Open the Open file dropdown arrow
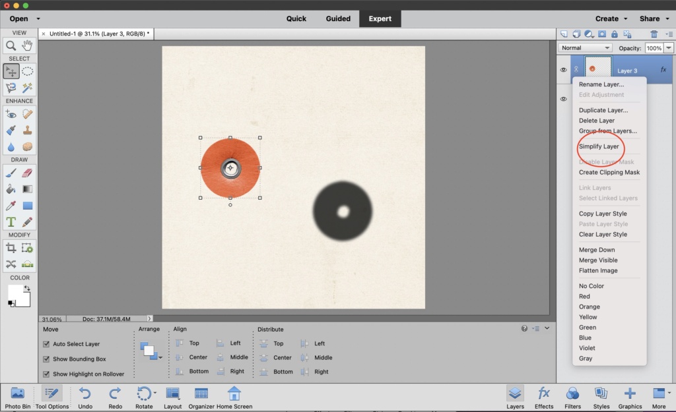The height and width of the screenshot is (412, 676). click(38, 19)
